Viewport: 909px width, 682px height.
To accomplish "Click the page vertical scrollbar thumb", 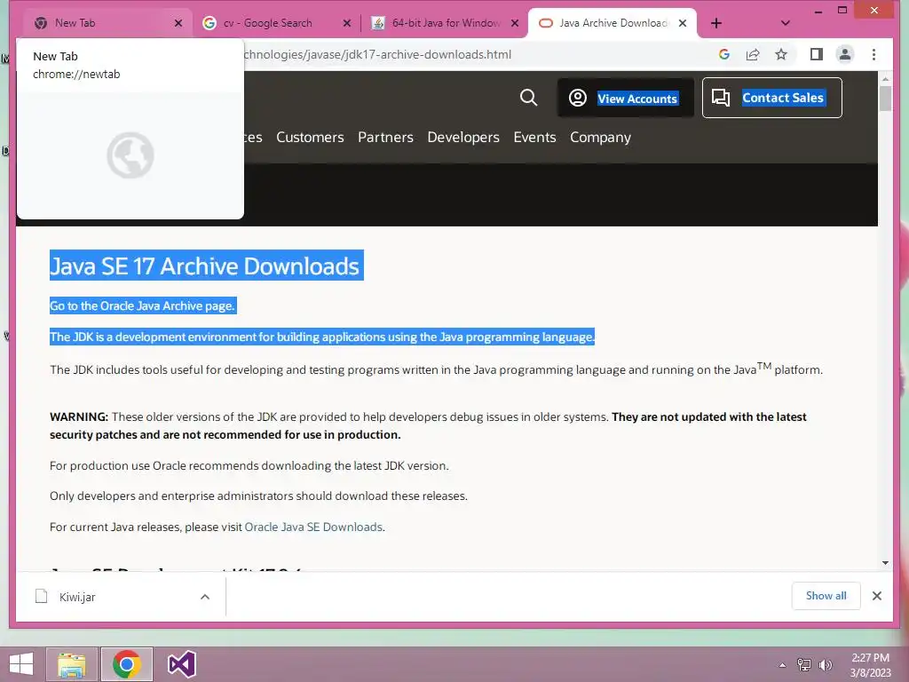I will (x=885, y=98).
